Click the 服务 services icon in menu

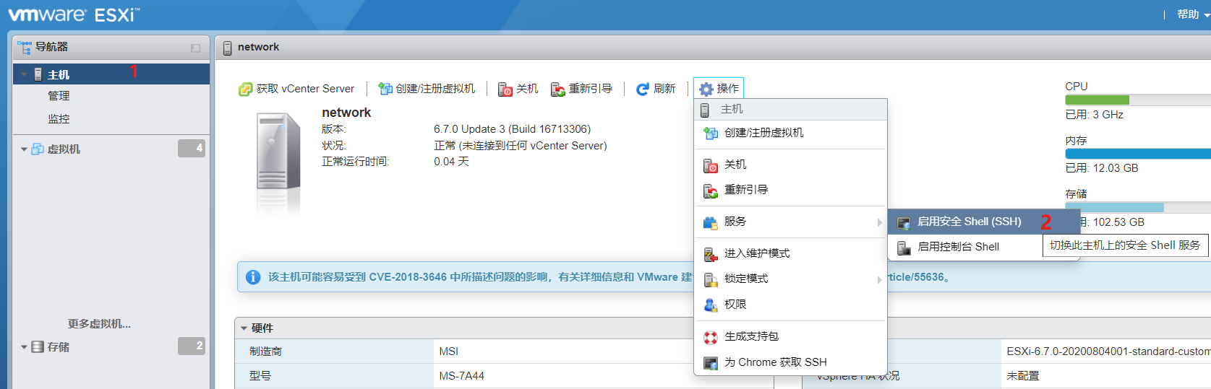pyautogui.click(x=711, y=222)
